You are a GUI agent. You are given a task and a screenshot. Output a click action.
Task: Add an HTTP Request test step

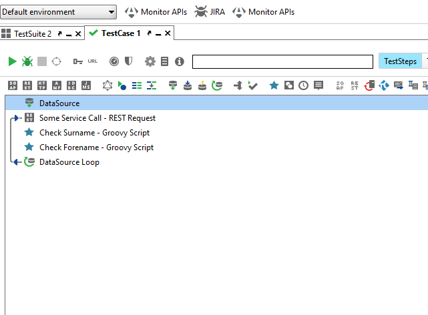[x=42, y=85]
